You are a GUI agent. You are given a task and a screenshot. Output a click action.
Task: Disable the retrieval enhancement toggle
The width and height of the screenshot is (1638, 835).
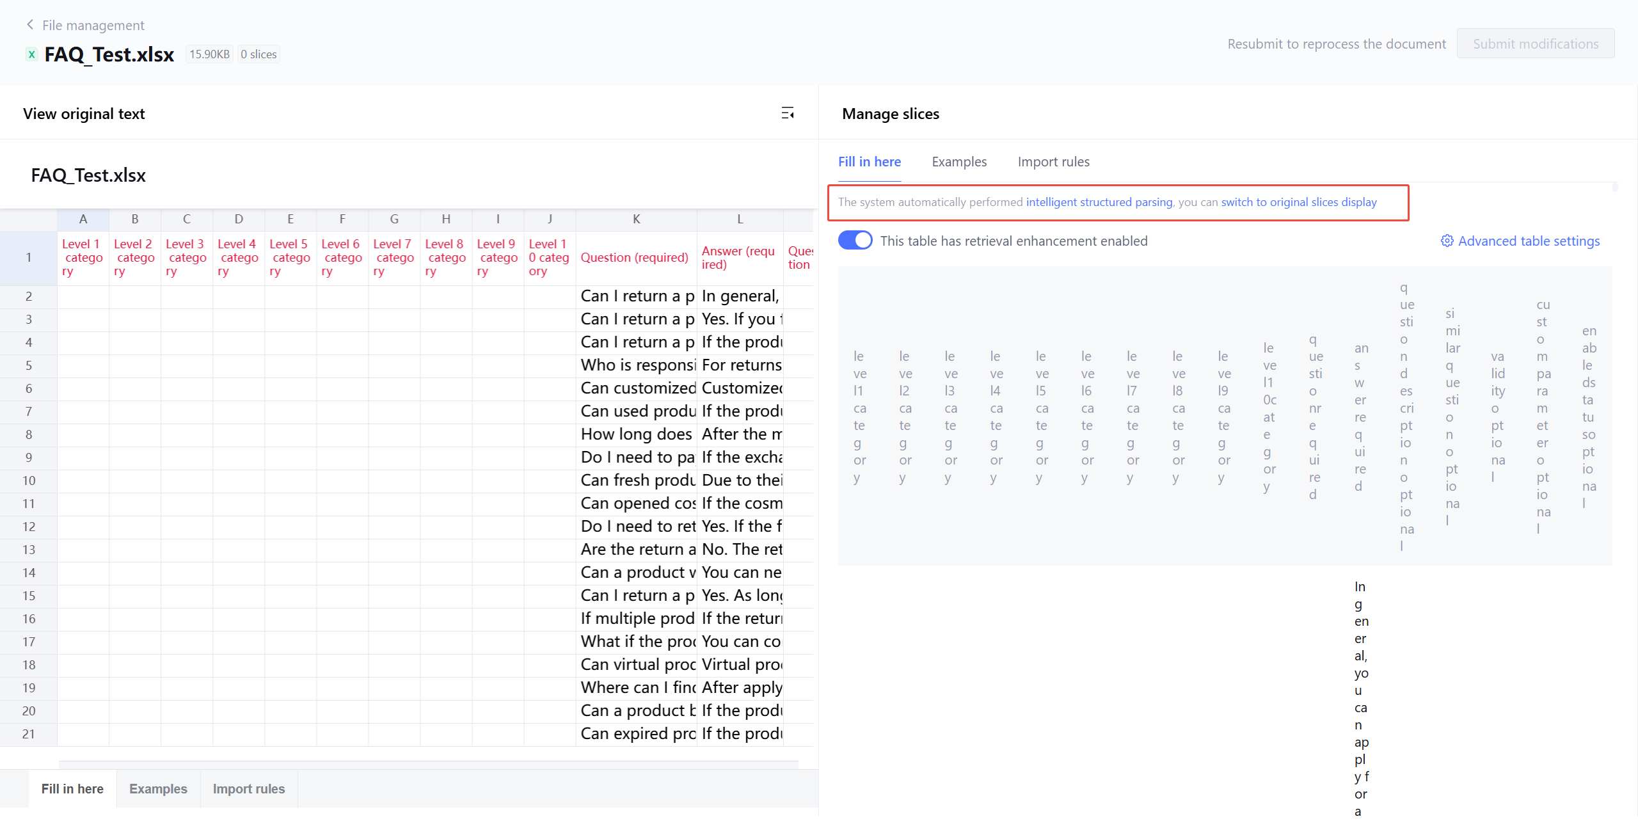pos(855,241)
